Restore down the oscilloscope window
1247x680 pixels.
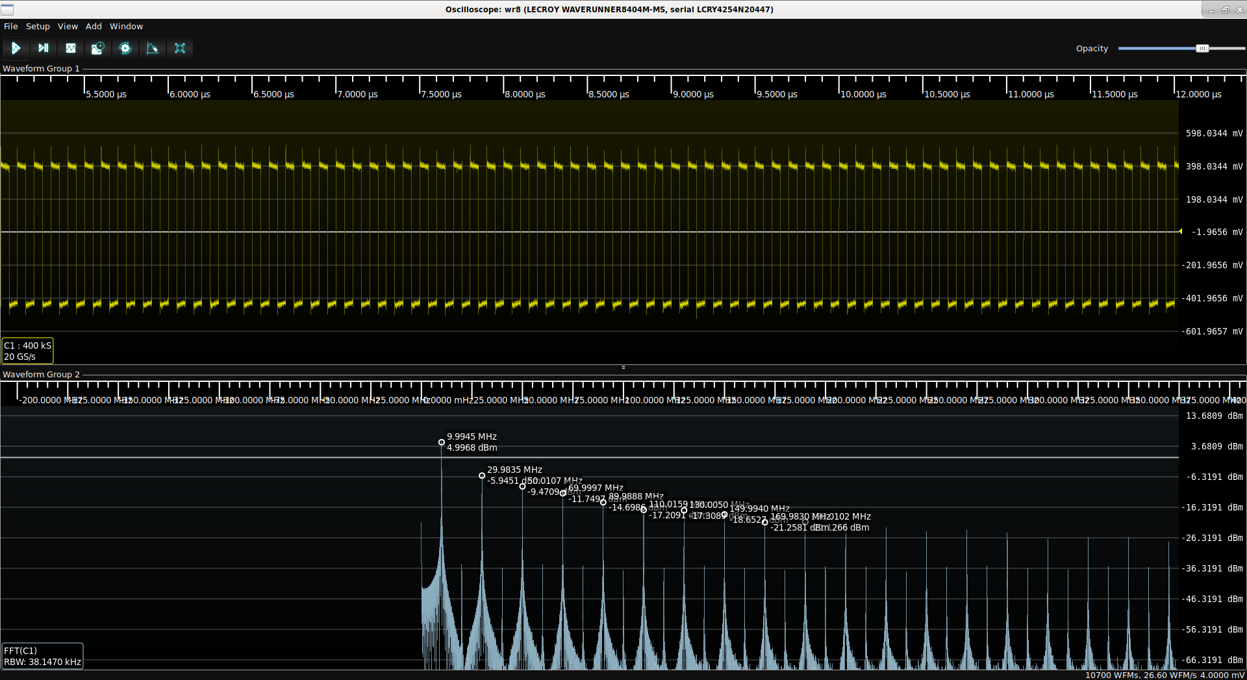pos(1225,10)
